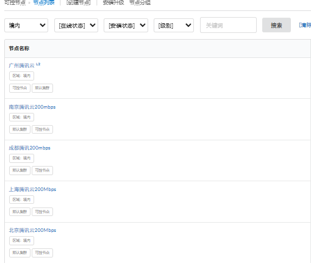
Task: Click 可控节点 tag under 广州腾讯云
Action: click(x=20, y=88)
